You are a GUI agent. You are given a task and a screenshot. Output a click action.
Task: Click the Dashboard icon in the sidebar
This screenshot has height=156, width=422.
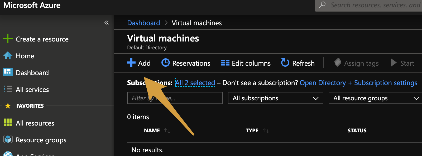pyautogui.click(x=8, y=72)
